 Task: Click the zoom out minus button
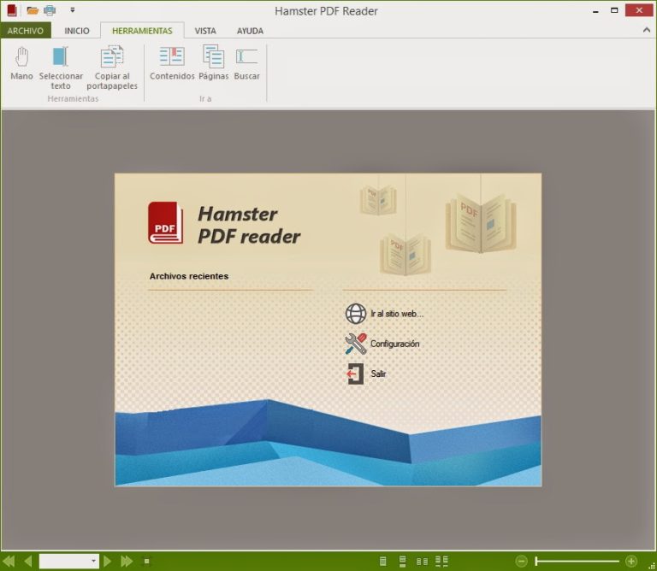[x=521, y=561]
